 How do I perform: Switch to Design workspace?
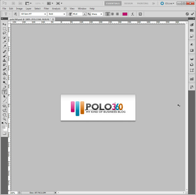click(x=128, y=3)
